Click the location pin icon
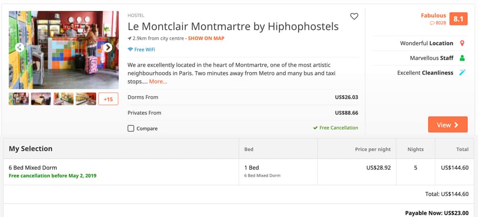 click(462, 43)
